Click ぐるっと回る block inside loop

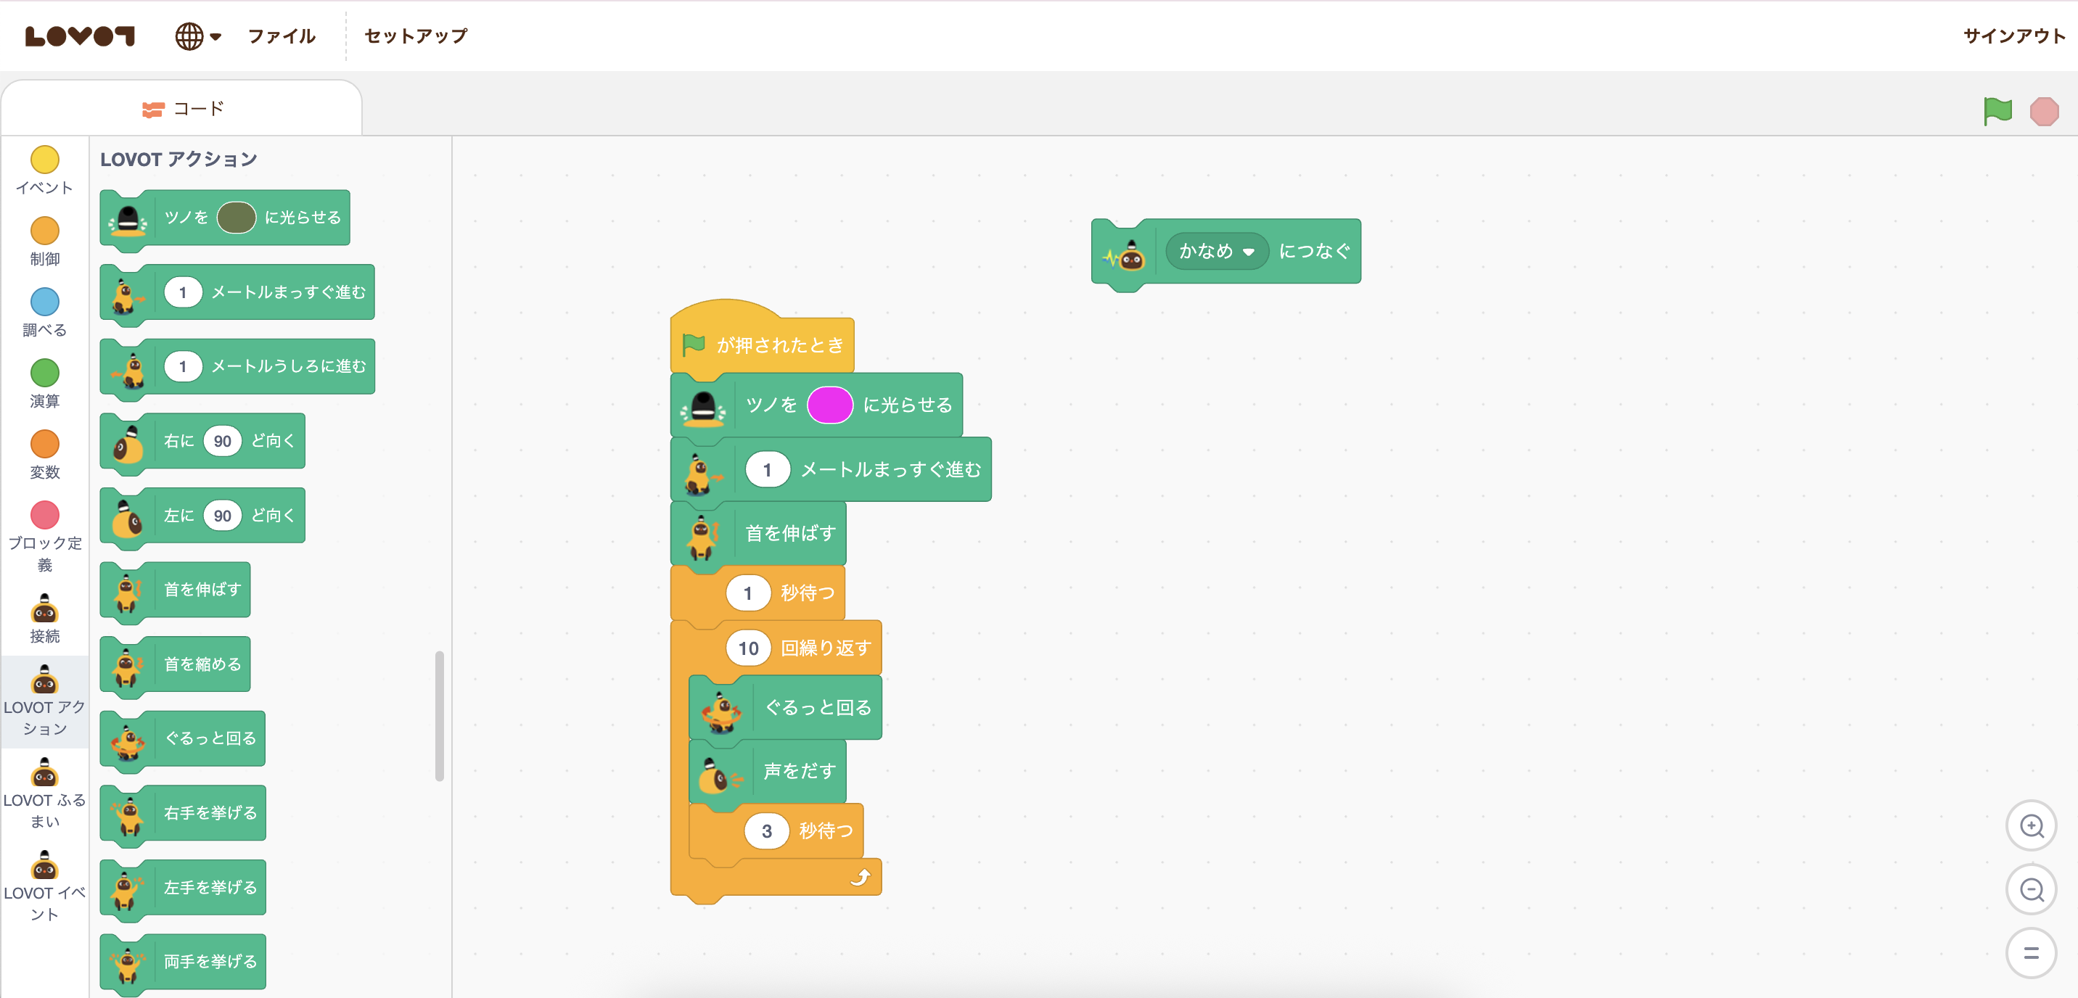tap(786, 708)
